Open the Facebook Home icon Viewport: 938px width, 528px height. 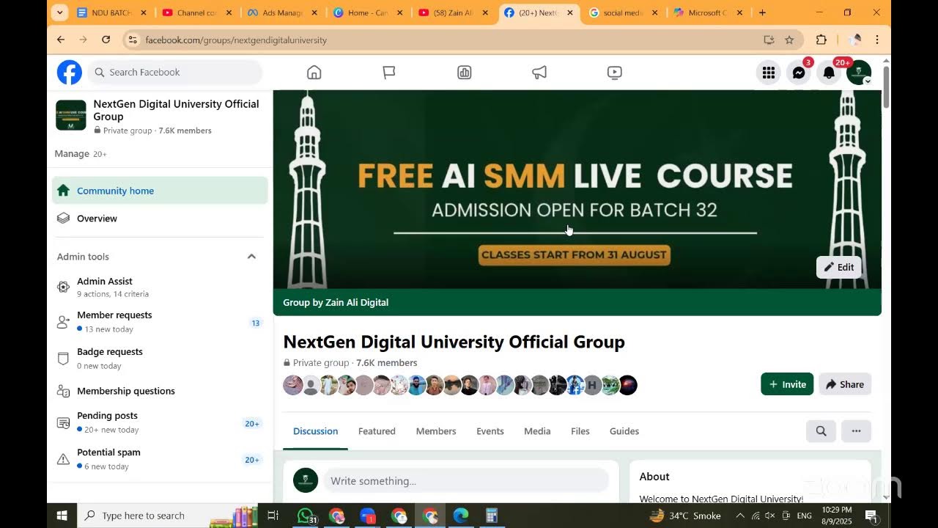click(x=314, y=72)
